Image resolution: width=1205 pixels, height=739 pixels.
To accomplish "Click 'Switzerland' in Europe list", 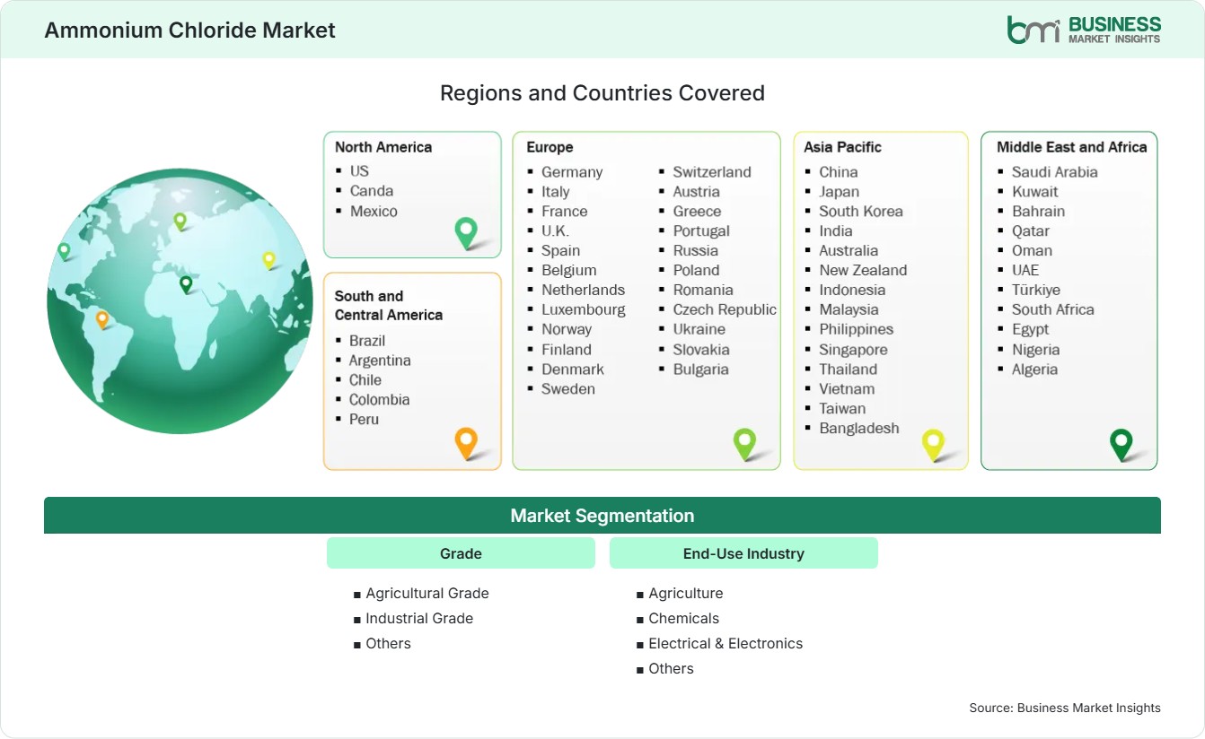I will pos(712,171).
